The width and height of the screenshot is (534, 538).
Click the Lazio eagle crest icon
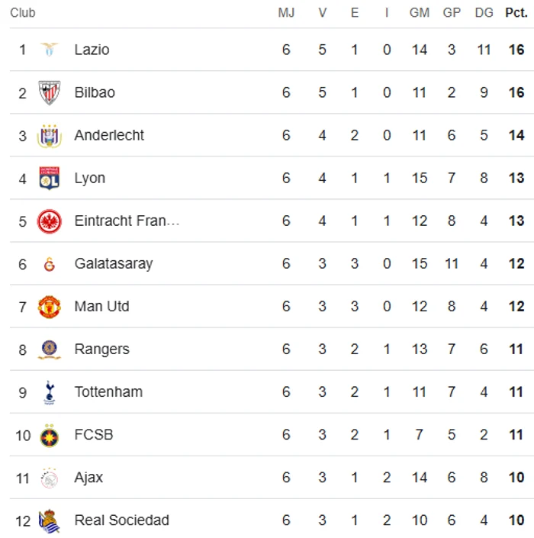(x=49, y=50)
